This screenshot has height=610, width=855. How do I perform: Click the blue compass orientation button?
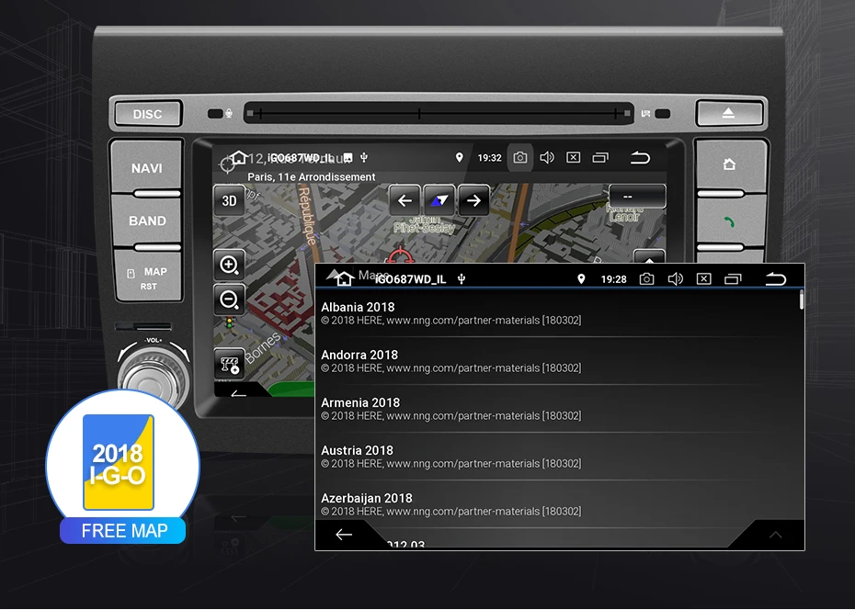click(439, 200)
